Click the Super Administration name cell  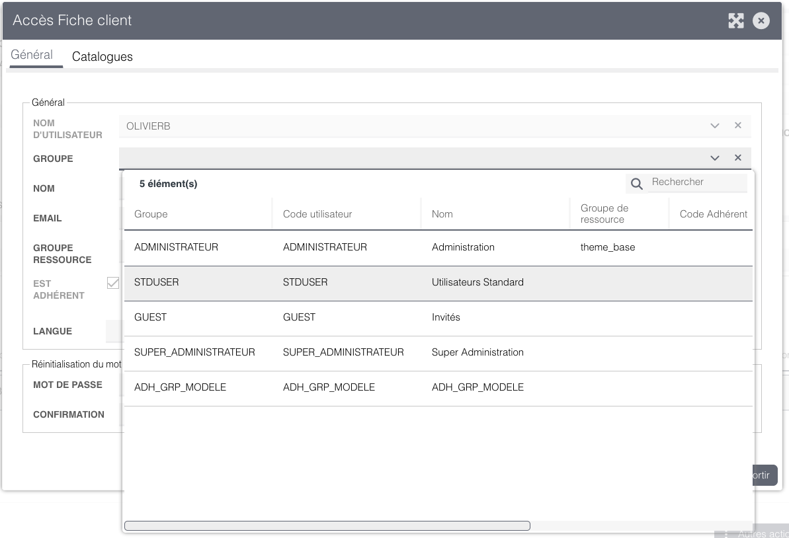pyautogui.click(x=478, y=352)
